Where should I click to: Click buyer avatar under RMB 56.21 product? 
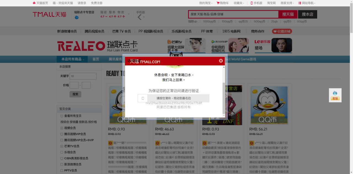click(x=252, y=143)
